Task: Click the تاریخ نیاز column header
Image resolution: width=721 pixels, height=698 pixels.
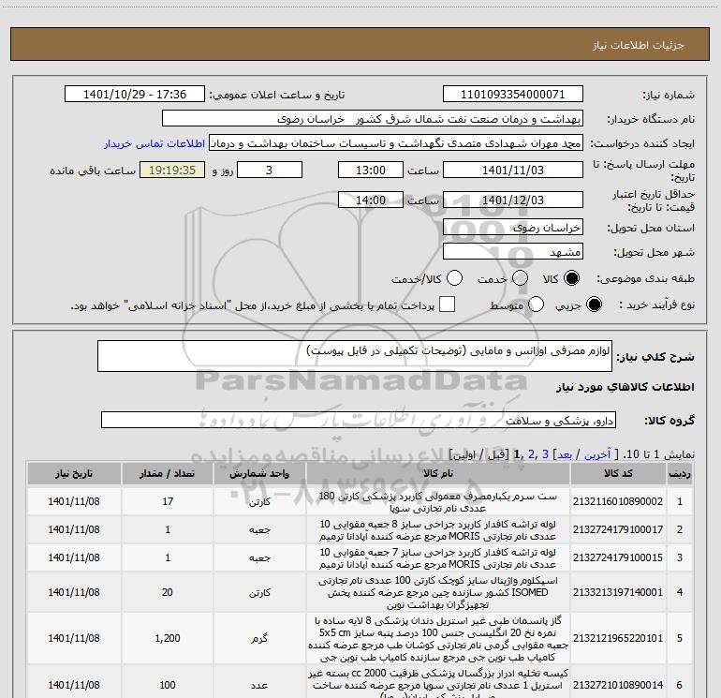Action: click(x=74, y=473)
